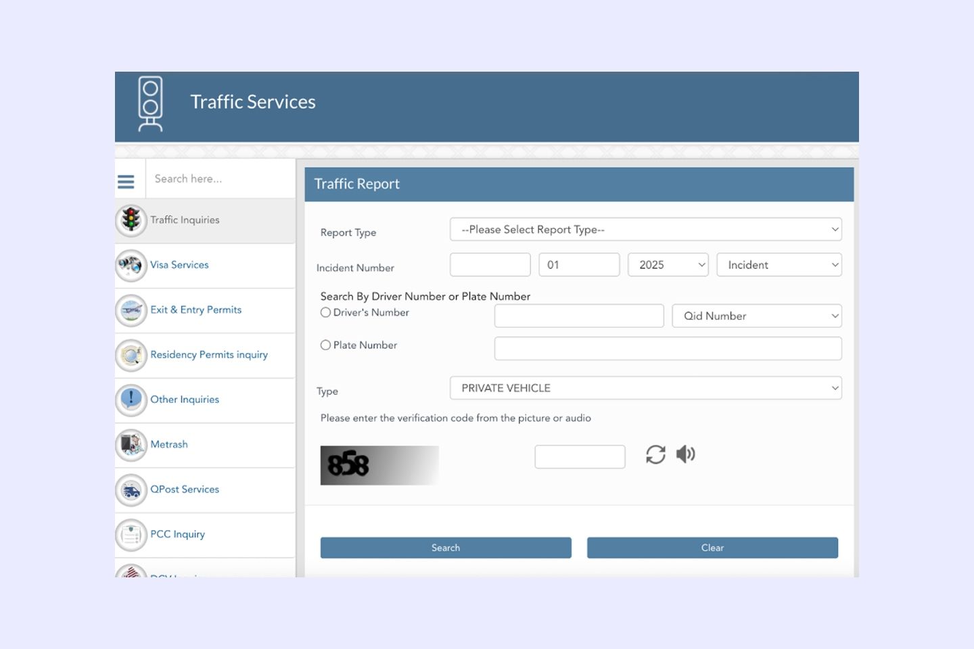Click the refresh captcha icon

(655, 454)
